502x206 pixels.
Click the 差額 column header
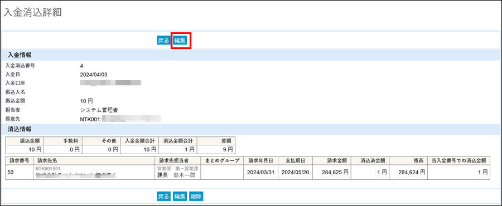(216, 141)
